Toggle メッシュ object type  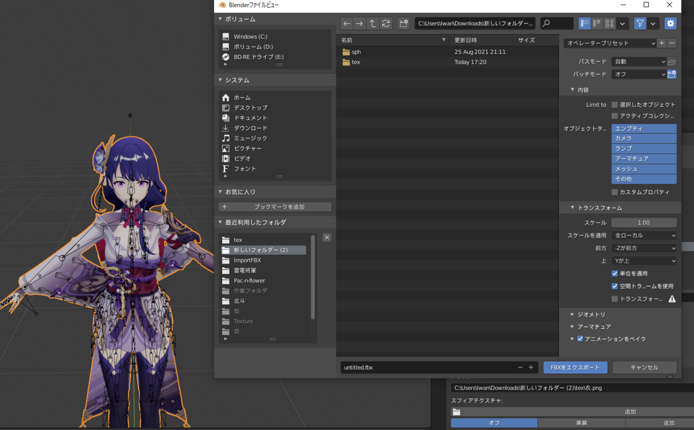click(644, 169)
